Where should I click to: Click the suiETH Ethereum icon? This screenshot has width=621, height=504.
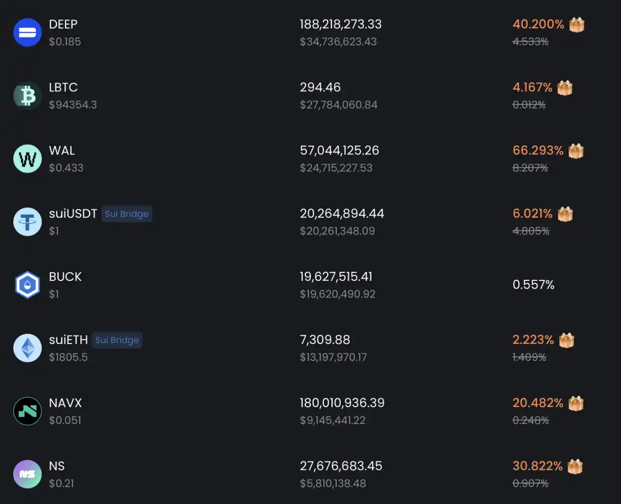tap(28, 348)
